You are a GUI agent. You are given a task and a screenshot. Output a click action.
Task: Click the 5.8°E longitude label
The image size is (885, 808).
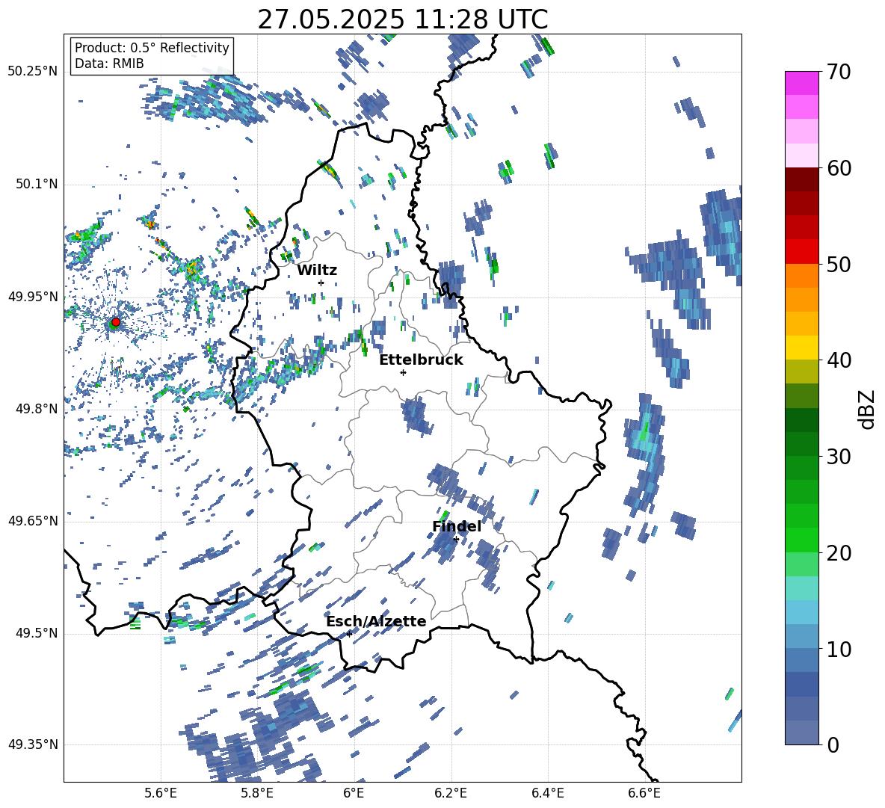tap(257, 793)
